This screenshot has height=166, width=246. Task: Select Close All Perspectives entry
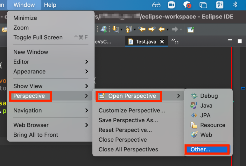pos(128,149)
